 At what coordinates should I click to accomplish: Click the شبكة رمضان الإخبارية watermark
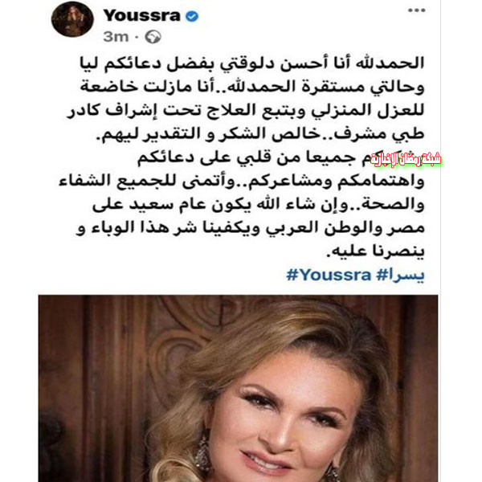tap(406, 159)
